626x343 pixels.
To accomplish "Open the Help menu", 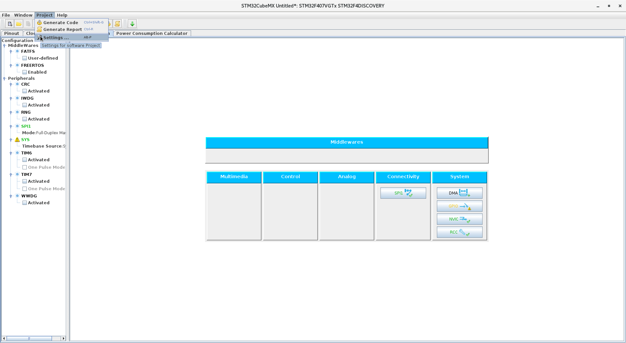I will coord(62,15).
